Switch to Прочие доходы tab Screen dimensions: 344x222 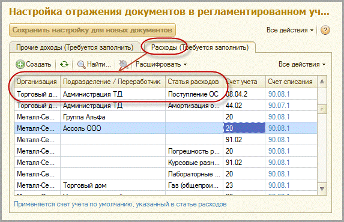tap(75, 47)
